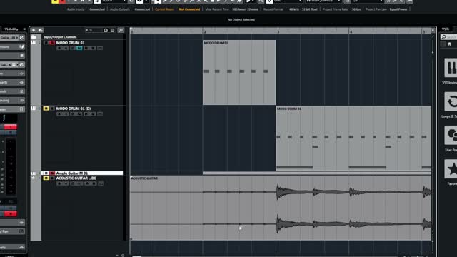Screen dimensions: 457x257
Task: Click Record Format 48 kHz value
Action: (303, 9)
